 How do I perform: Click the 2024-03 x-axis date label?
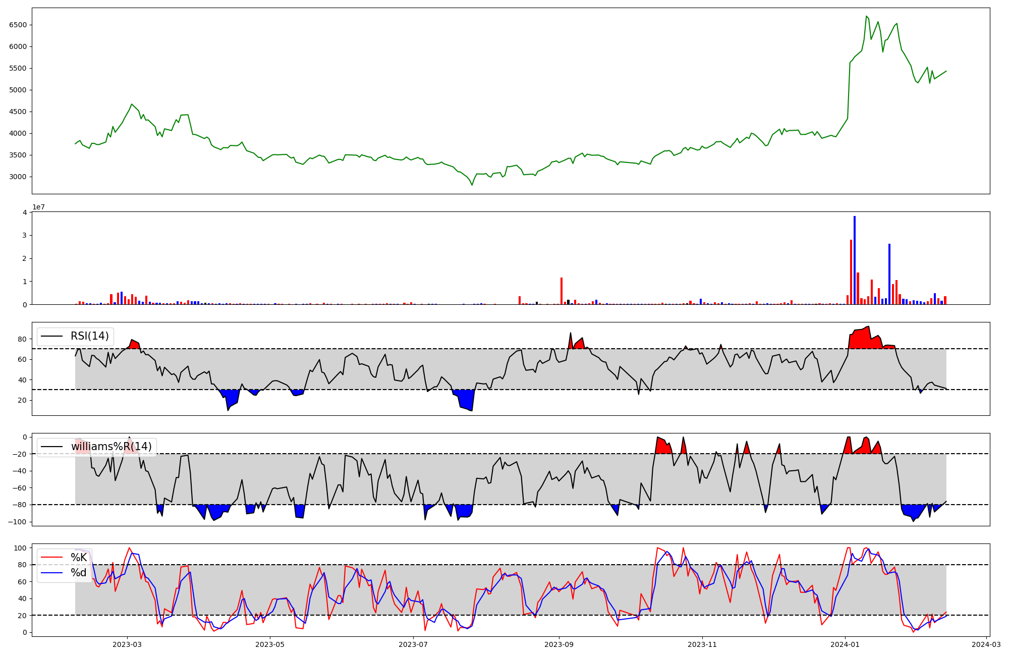pos(986,644)
